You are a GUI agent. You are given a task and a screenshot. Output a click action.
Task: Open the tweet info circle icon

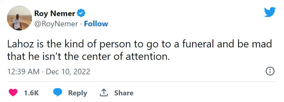(270, 71)
